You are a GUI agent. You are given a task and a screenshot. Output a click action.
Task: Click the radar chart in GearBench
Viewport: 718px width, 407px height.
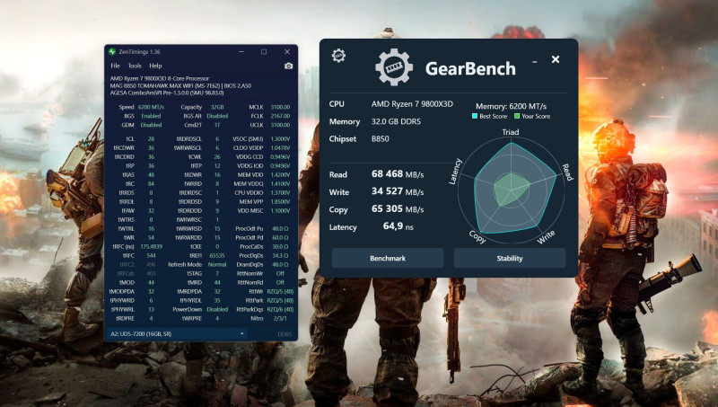point(512,189)
